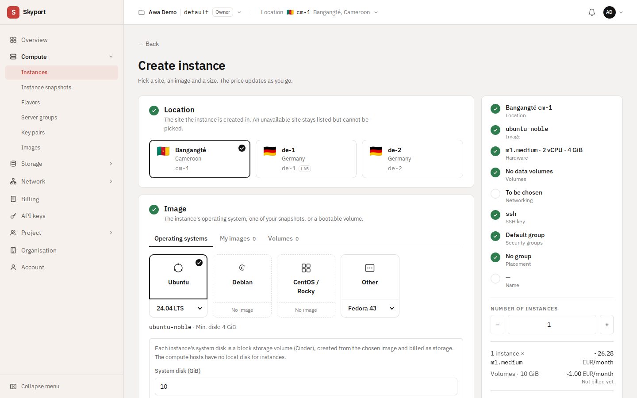Focus the number of instances field

pos(552,325)
